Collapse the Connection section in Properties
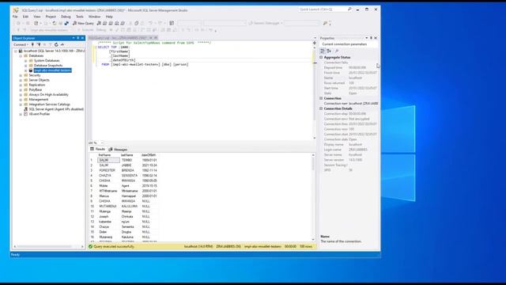Viewport: 506px width, 285px height. point(321,98)
